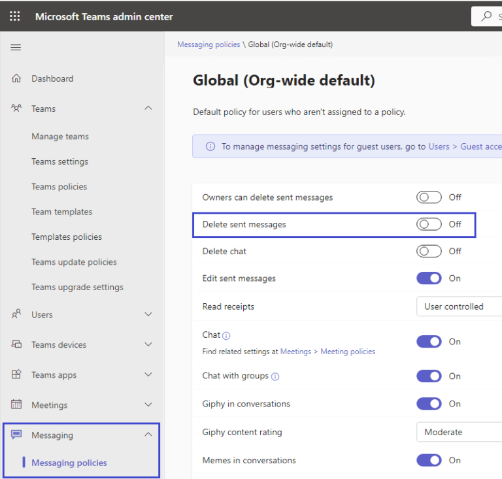
Task: Click the Dashboard home icon
Action: (16, 78)
